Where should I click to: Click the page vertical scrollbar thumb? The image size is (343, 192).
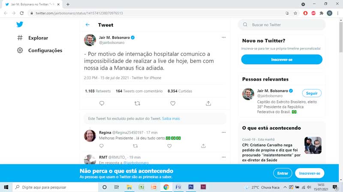(341, 37)
